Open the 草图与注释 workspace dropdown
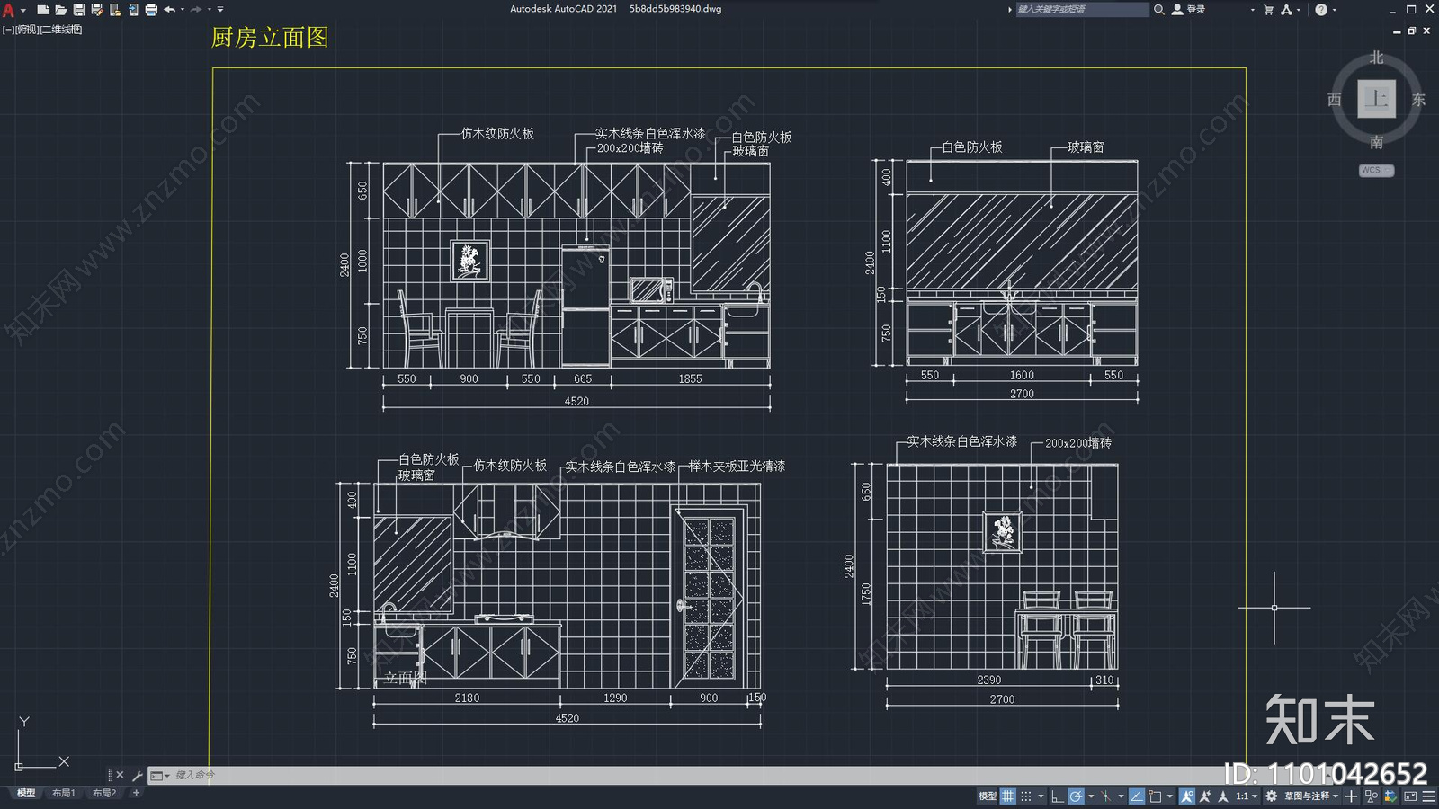Screen dimensions: 1439x809 [x=1312, y=796]
